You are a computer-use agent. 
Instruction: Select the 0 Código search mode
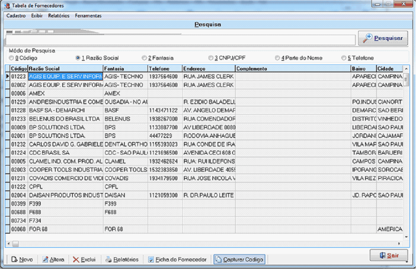12,58
